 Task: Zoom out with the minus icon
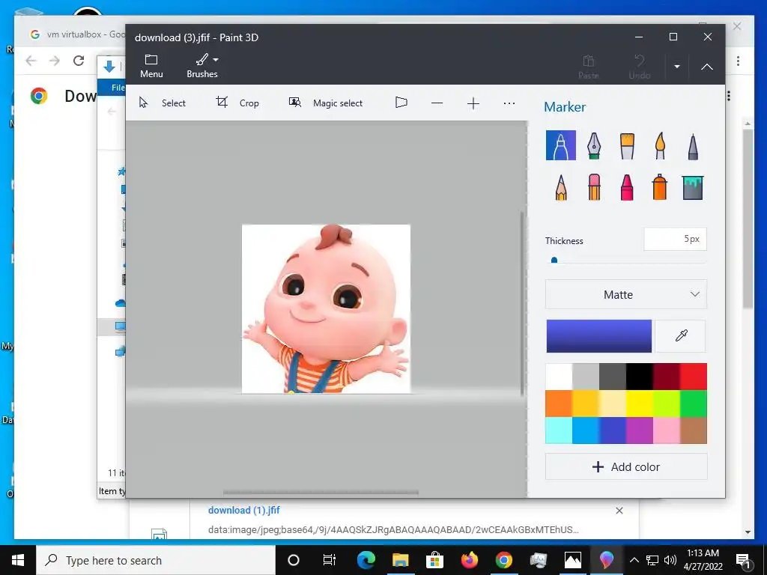(x=437, y=103)
